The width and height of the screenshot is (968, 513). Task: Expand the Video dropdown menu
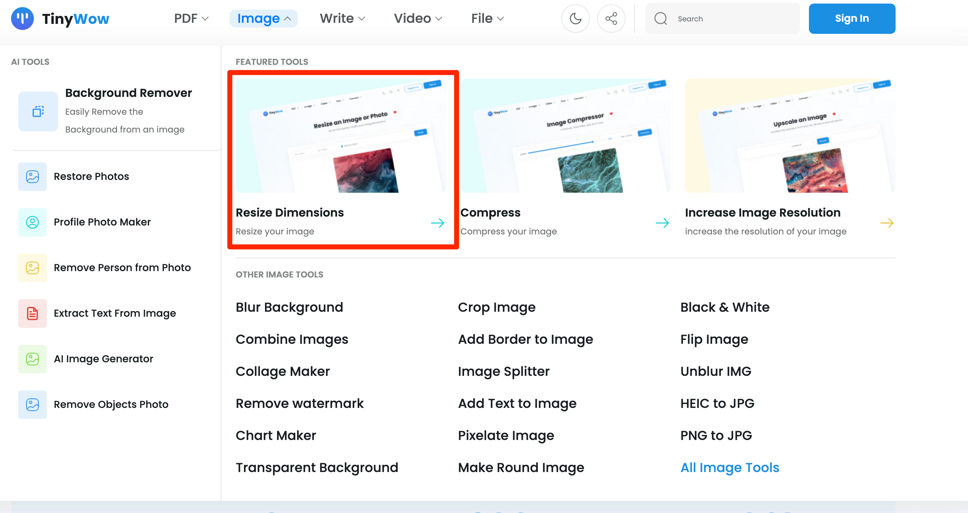(x=418, y=19)
